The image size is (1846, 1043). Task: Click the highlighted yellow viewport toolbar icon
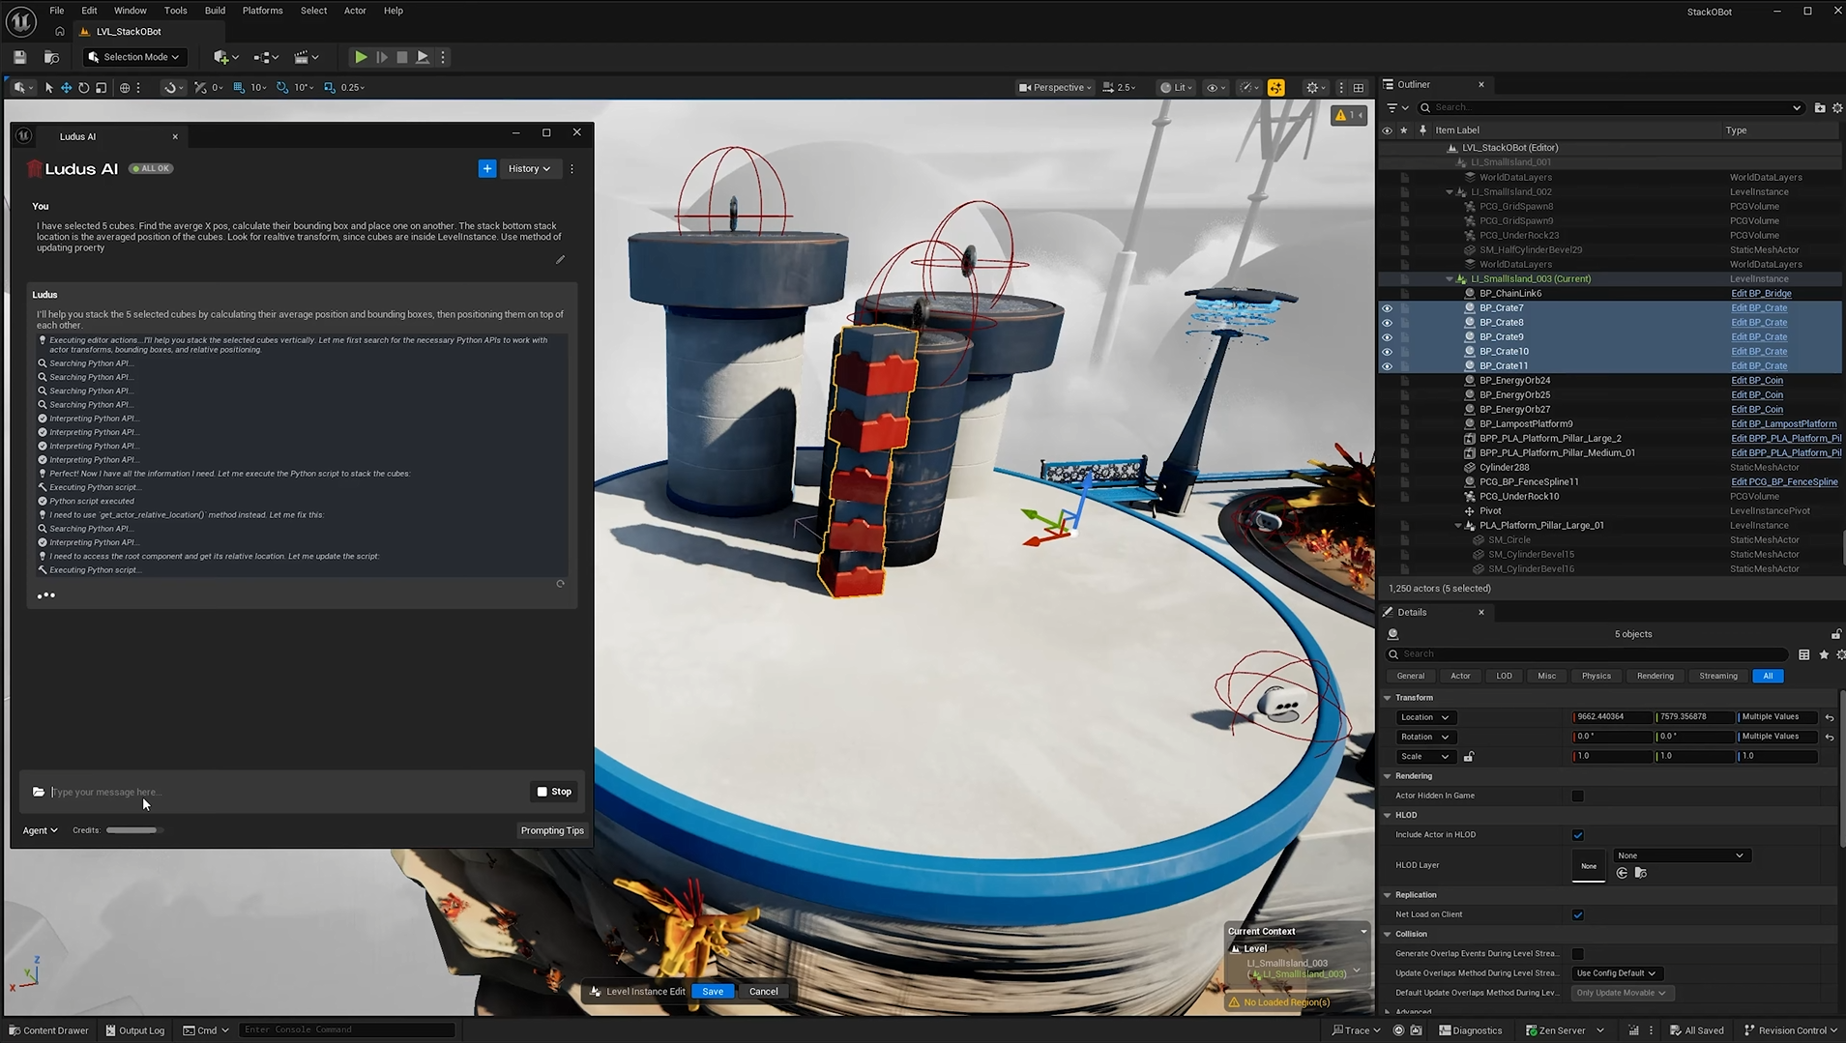click(x=1275, y=87)
